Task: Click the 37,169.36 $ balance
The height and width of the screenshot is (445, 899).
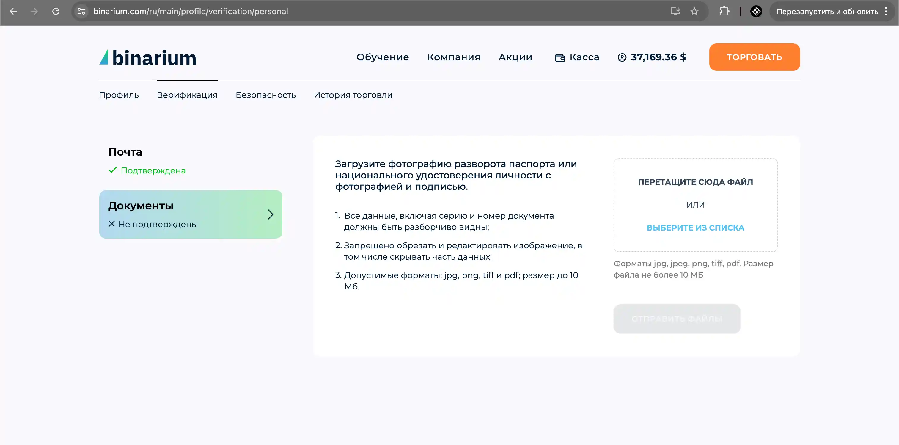Action: pyautogui.click(x=658, y=57)
